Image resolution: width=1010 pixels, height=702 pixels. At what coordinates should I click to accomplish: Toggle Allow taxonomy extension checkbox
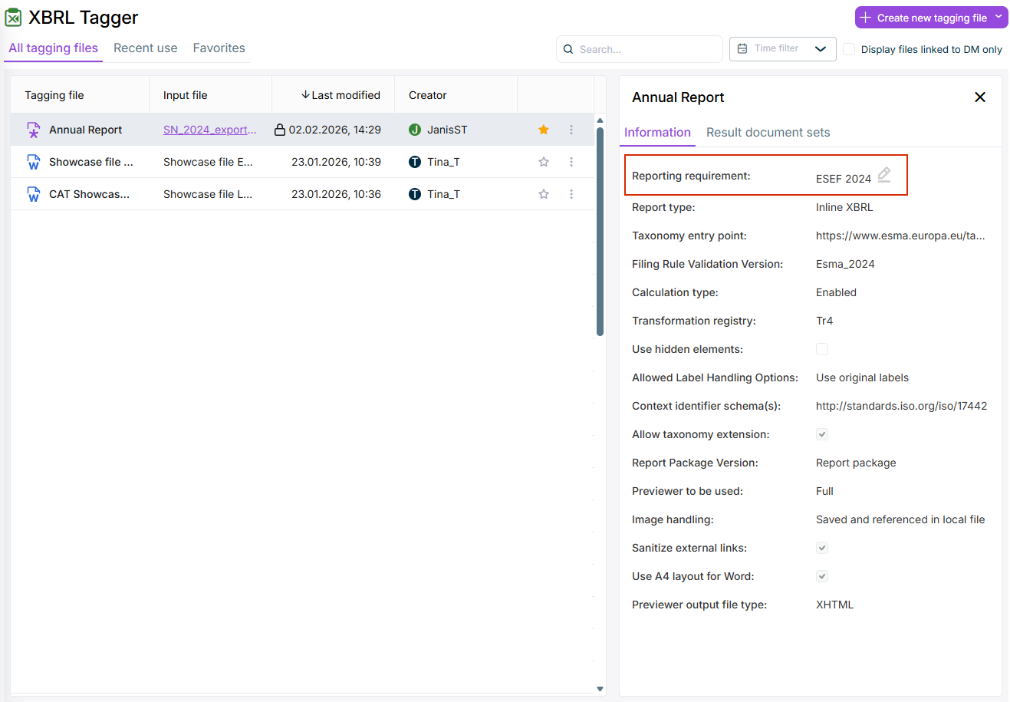coord(822,434)
